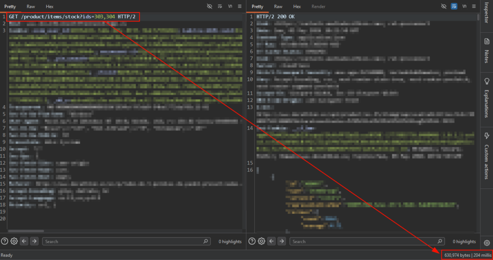The image size is (493, 260).
Task: Switch request view to Raw tab
Action: pos(31,6)
